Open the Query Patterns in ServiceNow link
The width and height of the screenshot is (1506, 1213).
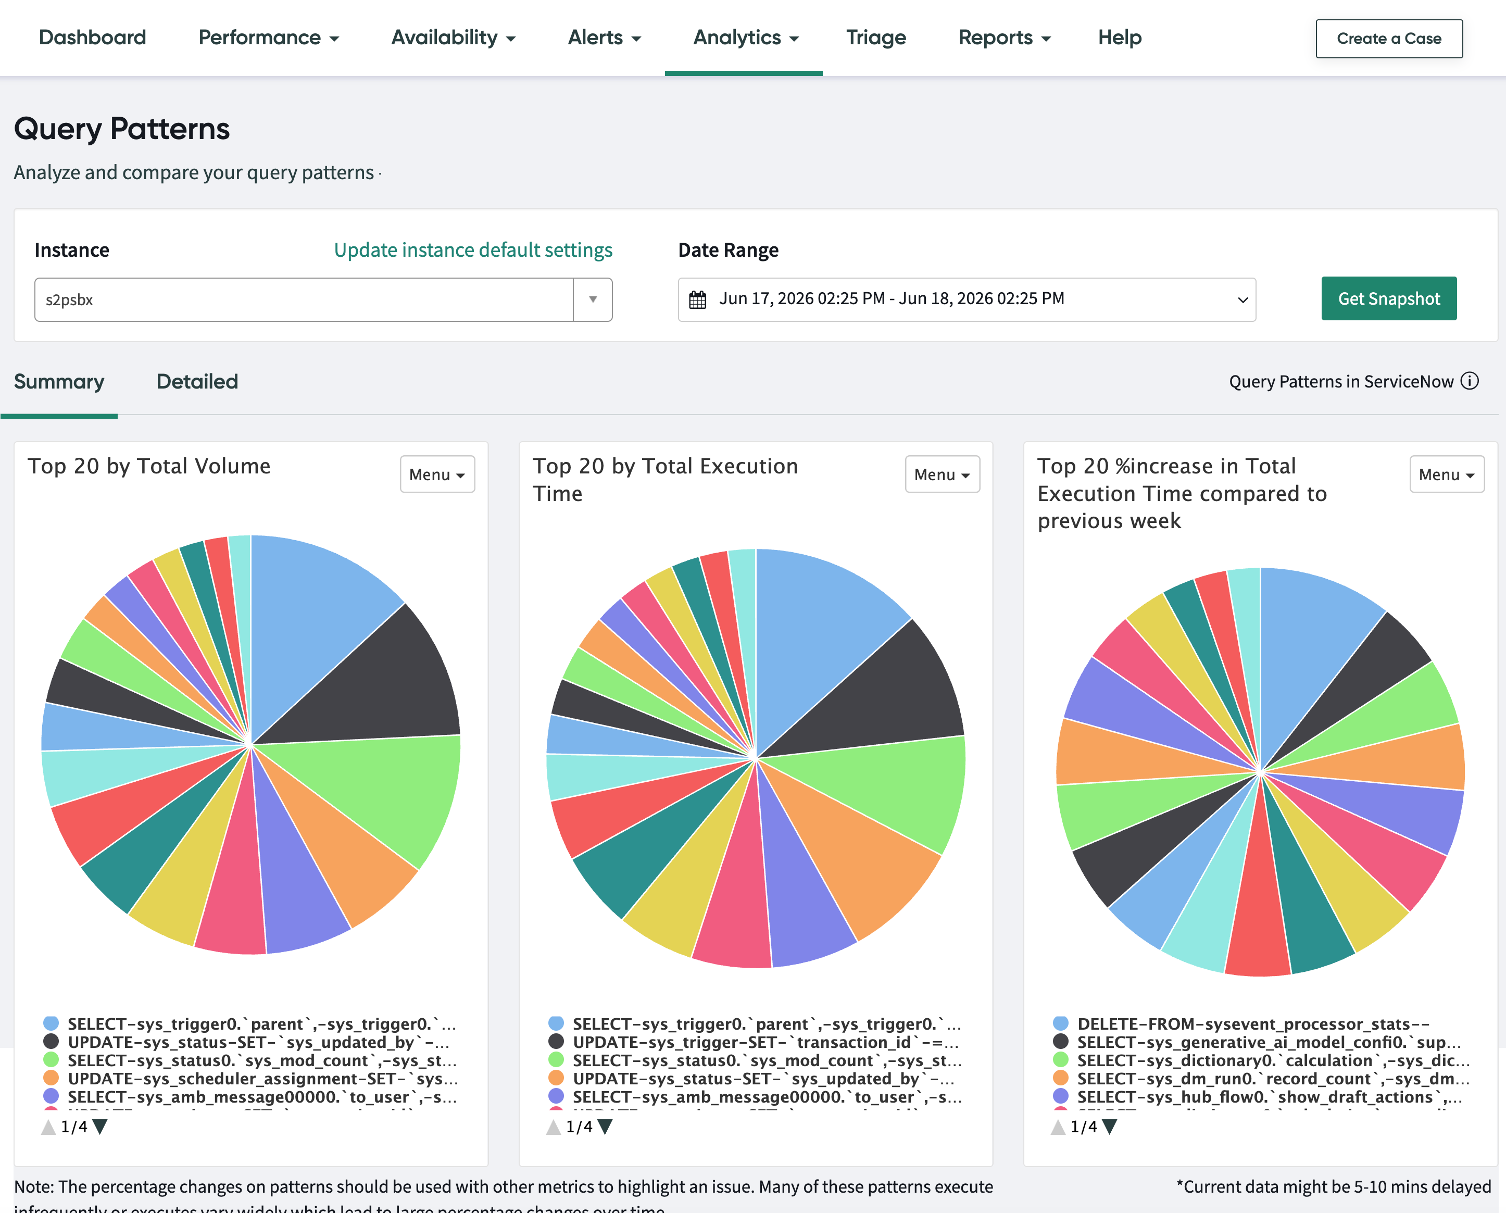tap(1341, 382)
